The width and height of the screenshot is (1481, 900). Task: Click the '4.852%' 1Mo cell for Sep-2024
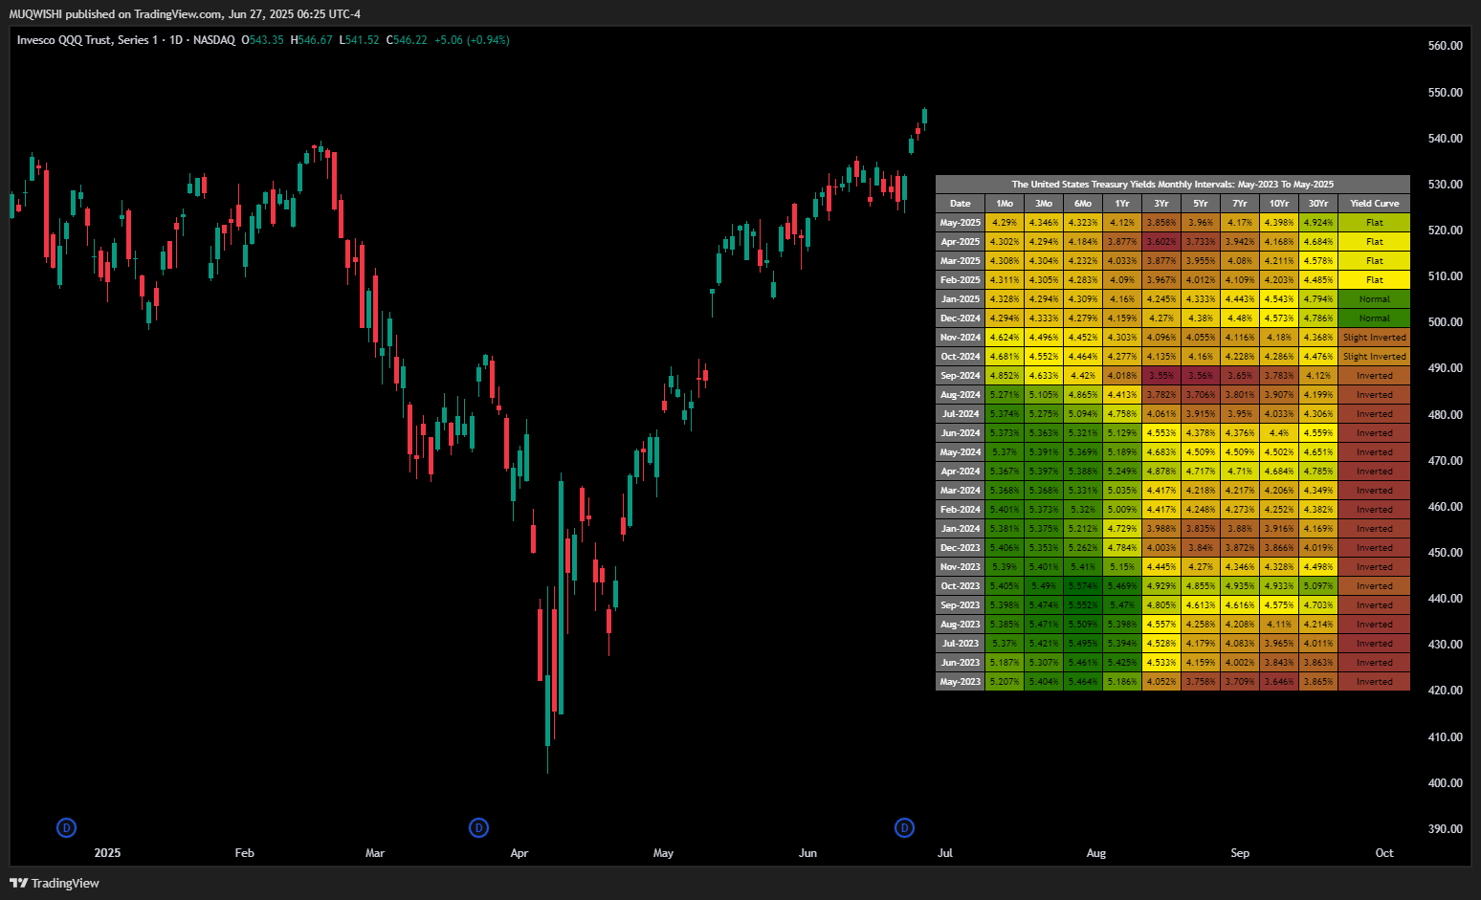tap(1005, 376)
